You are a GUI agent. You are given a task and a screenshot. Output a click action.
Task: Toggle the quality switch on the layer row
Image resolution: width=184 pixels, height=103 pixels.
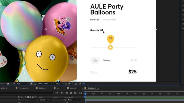(x=24, y=100)
